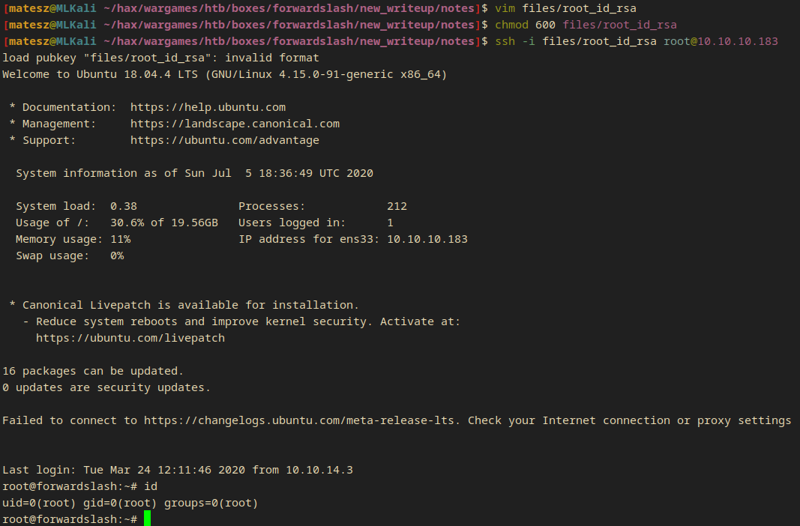Screen dimensions: 800x526
Task: Click the Processes count 212
Action: click(397, 206)
